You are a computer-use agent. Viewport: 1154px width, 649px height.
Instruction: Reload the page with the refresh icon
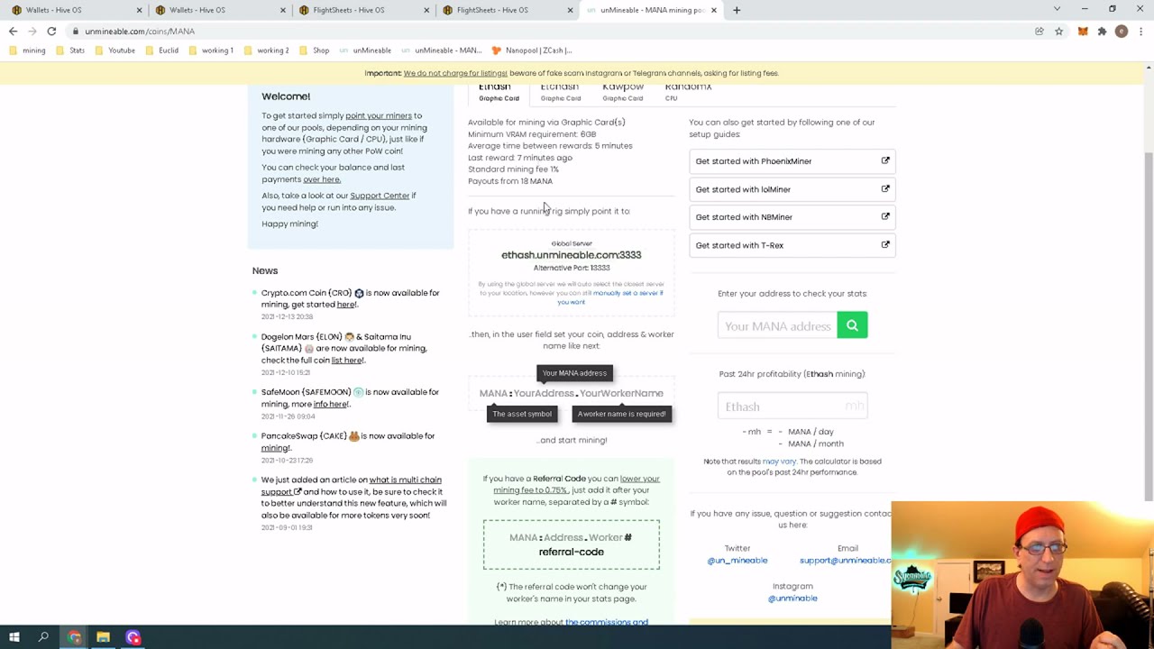pyautogui.click(x=51, y=31)
